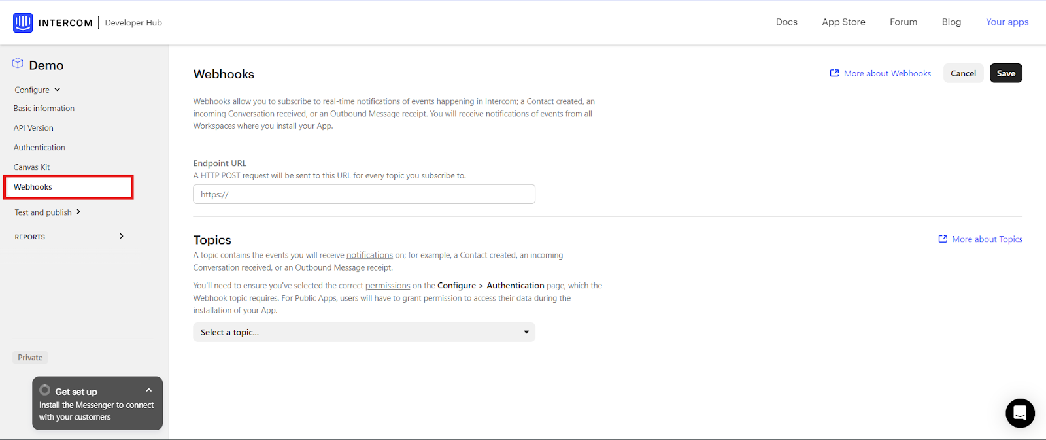Click the Webhooks page heading

pyautogui.click(x=224, y=75)
